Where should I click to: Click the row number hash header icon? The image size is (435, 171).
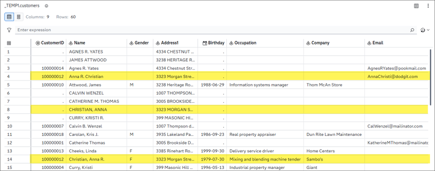[x=9, y=43]
